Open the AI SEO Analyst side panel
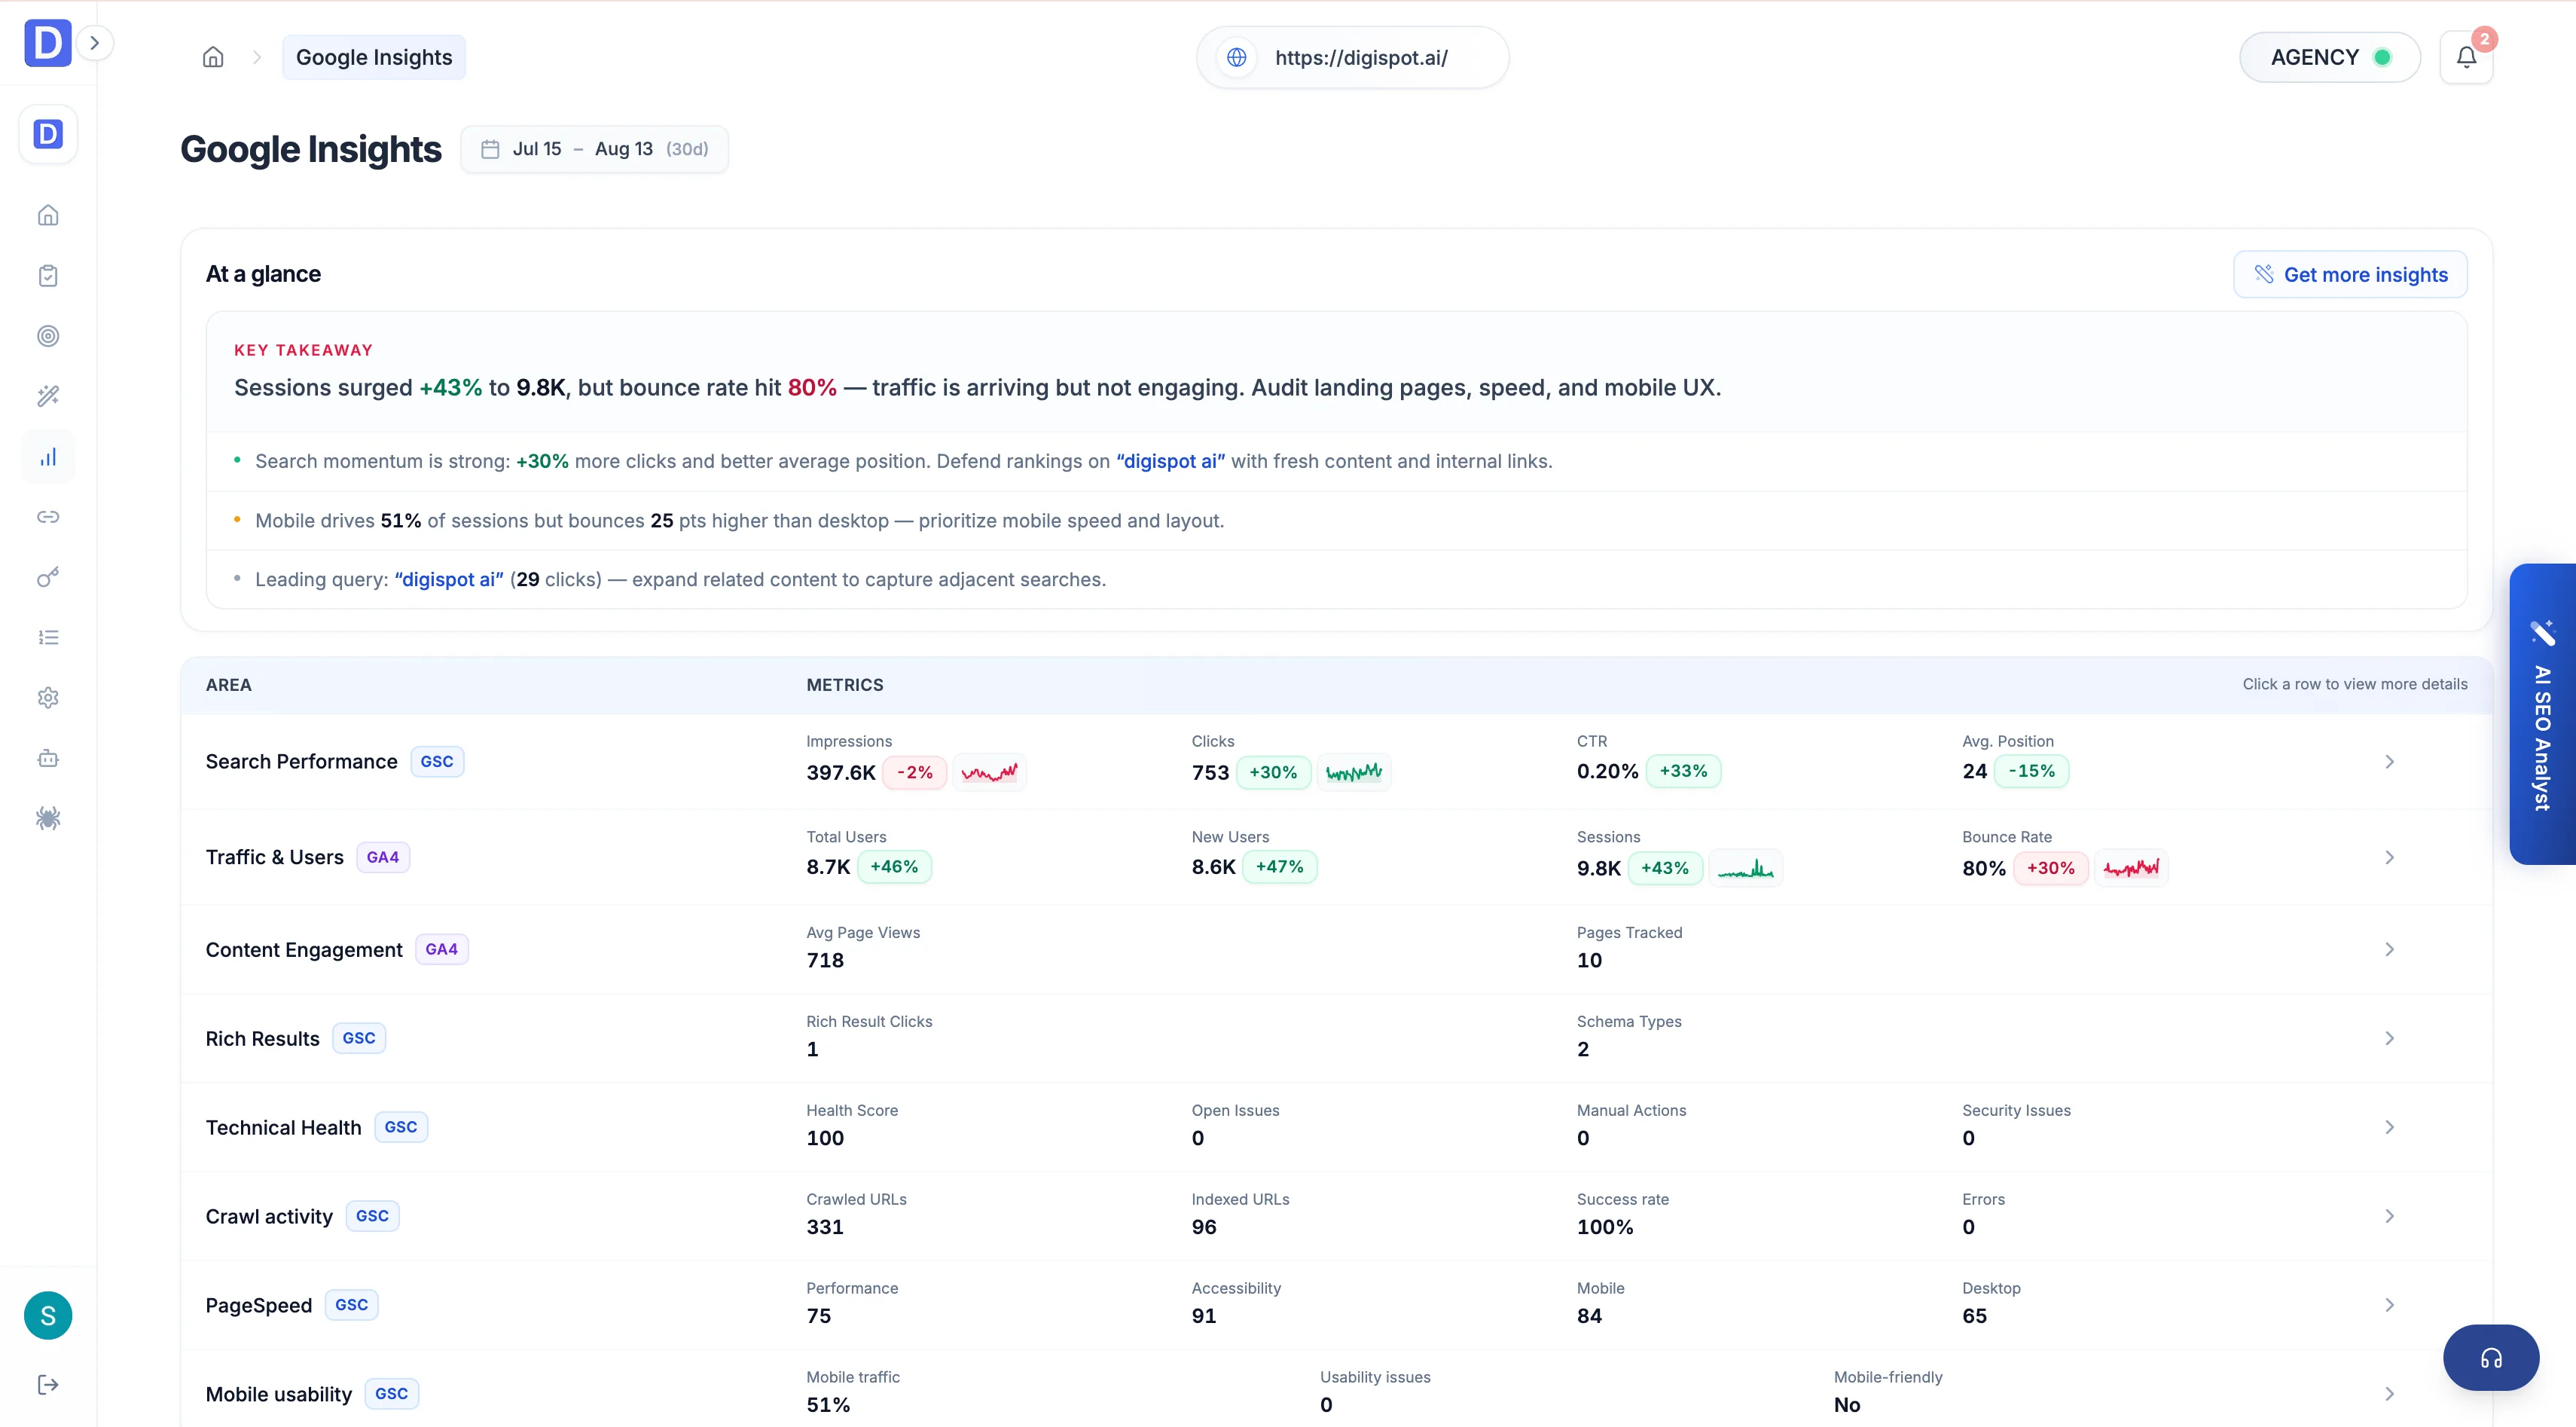This screenshot has width=2576, height=1427. coord(2543,714)
